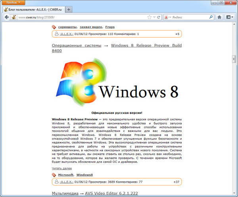Open a new tab with plus button
Image resolution: width=238 pixels, height=197 pixels.
point(69,10)
